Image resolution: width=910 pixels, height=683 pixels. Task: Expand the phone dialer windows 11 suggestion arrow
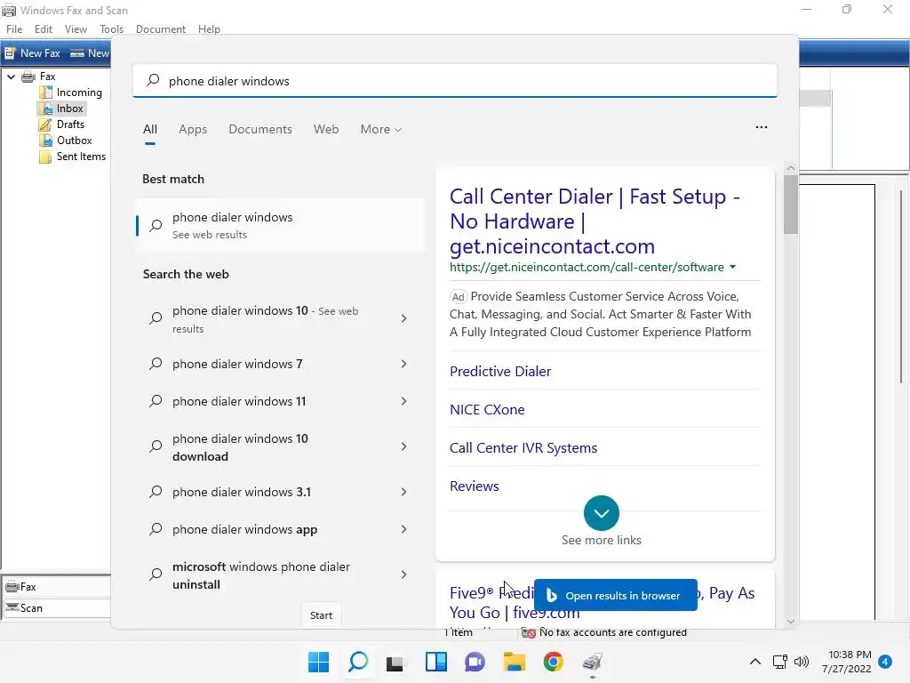(404, 401)
